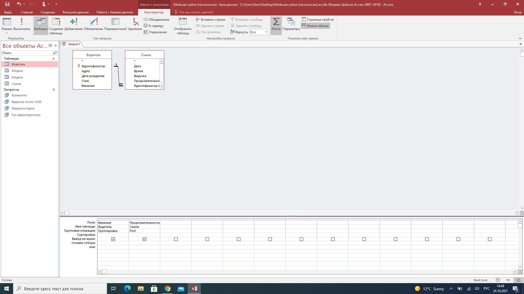Click the navigation pane Поиск field
Viewport: 524px width, 294px height.
[27, 53]
